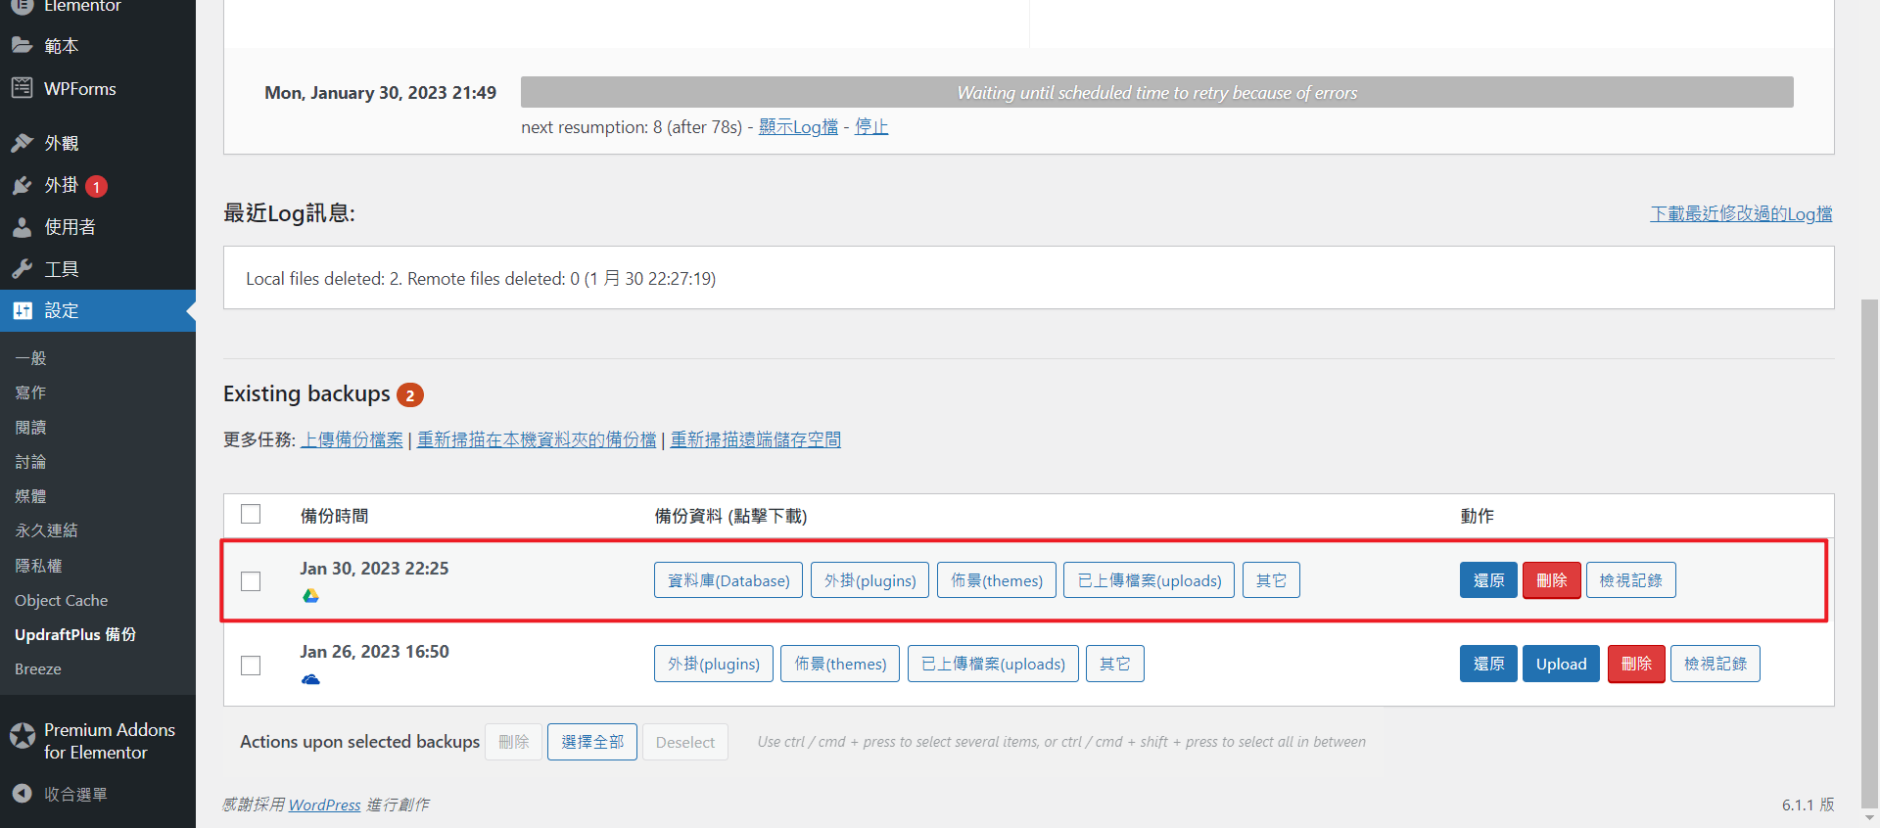Download 資料庫(Database) from Jan 30 backup
This screenshot has height=828, width=1880.
click(x=728, y=580)
